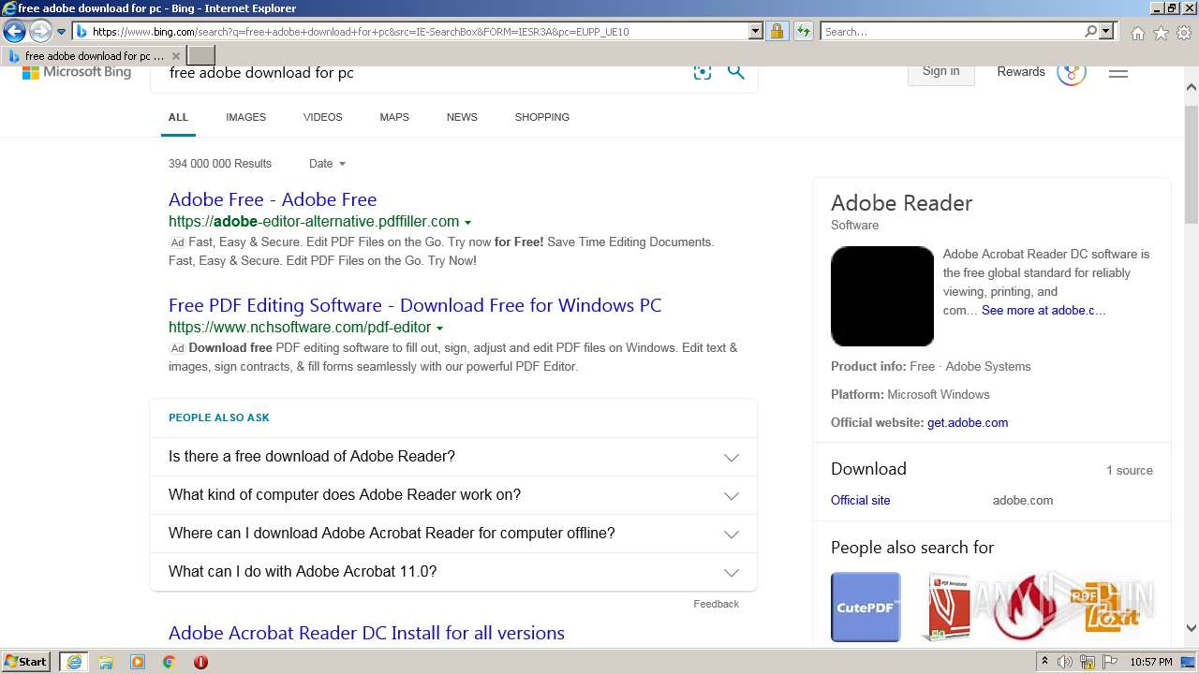The height and width of the screenshot is (674, 1199).
Task: Expand the nchsoftware.com URL dropdown arrow
Action: coord(439,329)
